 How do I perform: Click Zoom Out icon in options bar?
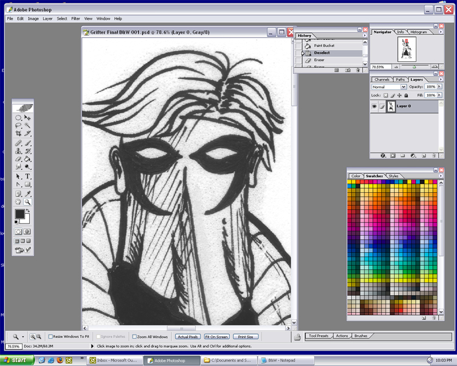(38, 336)
